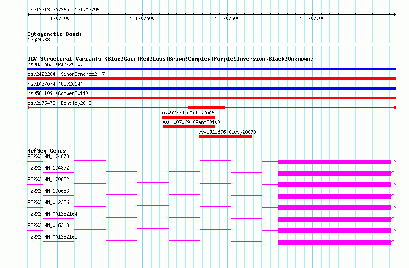Click the P2RX2|NM_001282164 transcript label
Image resolution: width=409 pixels, height=268 pixels.
point(52,214)
